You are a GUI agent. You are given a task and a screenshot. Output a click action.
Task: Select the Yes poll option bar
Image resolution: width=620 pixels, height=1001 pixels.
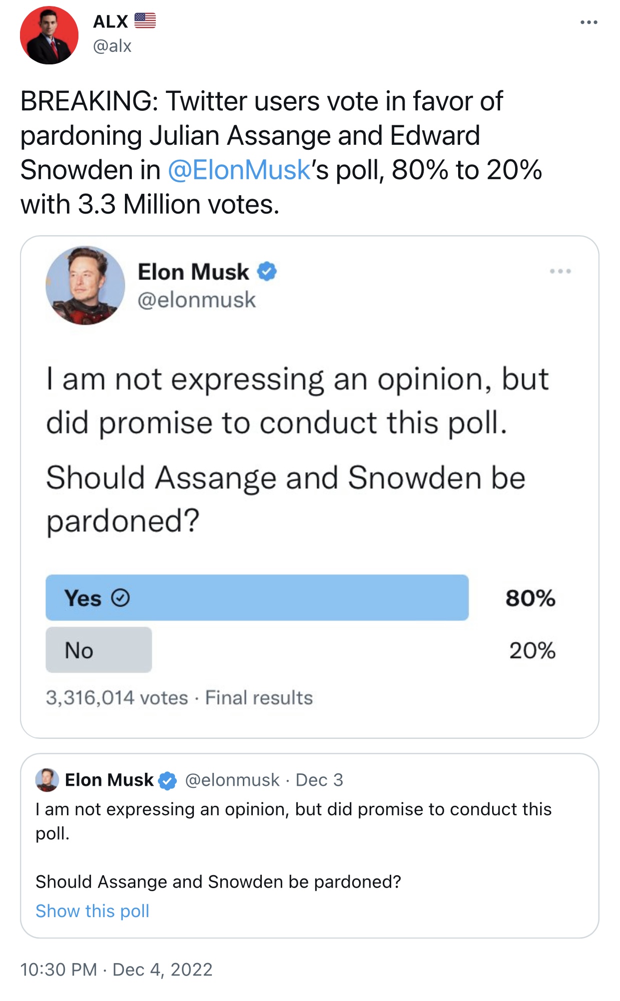257,598
